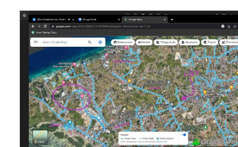Open the Layers map type selector
This screenshot has width=238, height=147.
click(40, 137)
